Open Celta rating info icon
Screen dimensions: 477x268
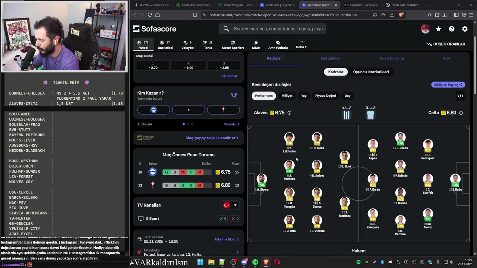[461, 113]
